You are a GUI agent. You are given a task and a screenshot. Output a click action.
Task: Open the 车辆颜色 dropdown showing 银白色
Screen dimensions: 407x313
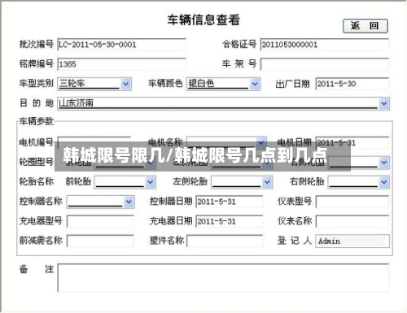[x=224, y=84]
